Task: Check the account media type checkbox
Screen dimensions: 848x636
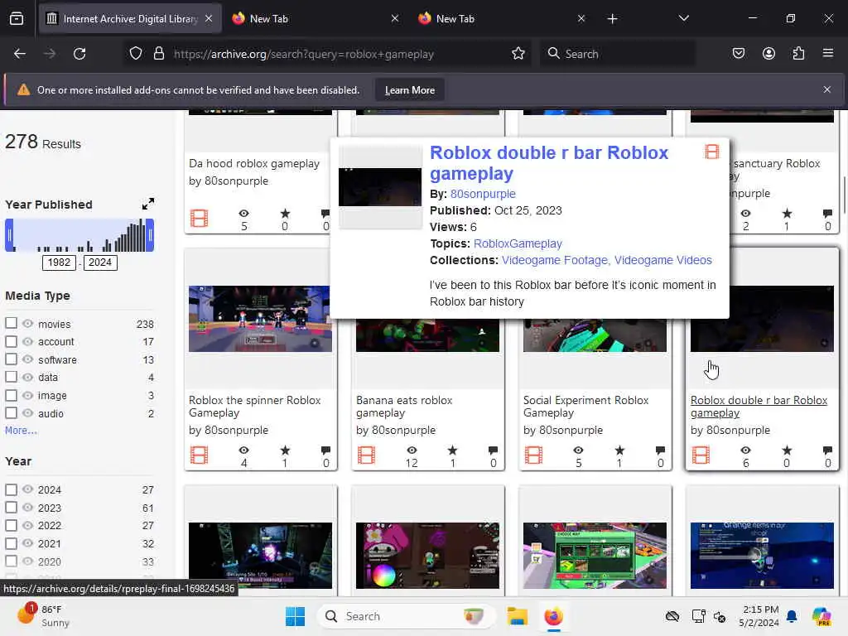Action: (11, 341)
